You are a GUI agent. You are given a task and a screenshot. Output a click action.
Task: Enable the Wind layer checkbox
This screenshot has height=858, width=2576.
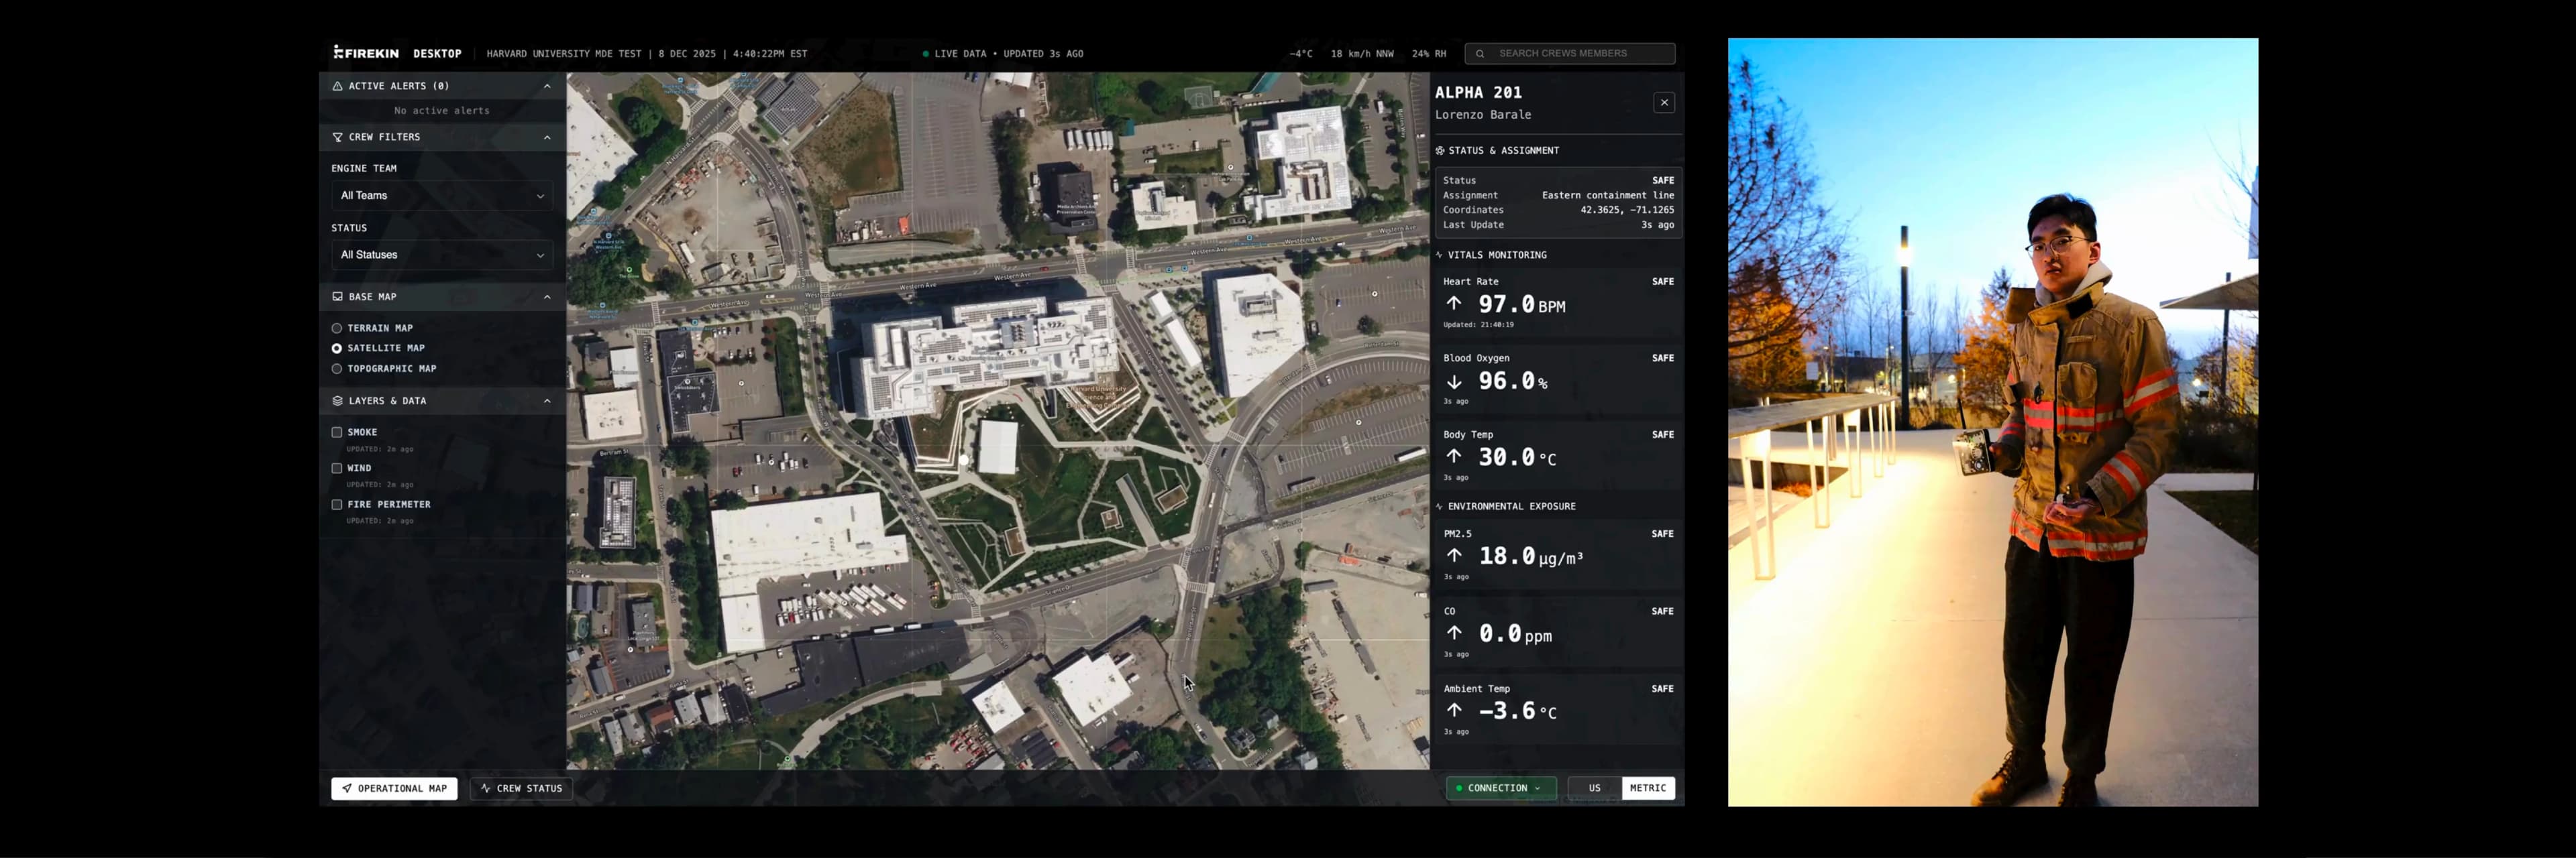[x=337, y=469]
